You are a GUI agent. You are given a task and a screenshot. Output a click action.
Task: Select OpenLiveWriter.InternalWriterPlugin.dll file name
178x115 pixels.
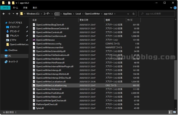55,66
